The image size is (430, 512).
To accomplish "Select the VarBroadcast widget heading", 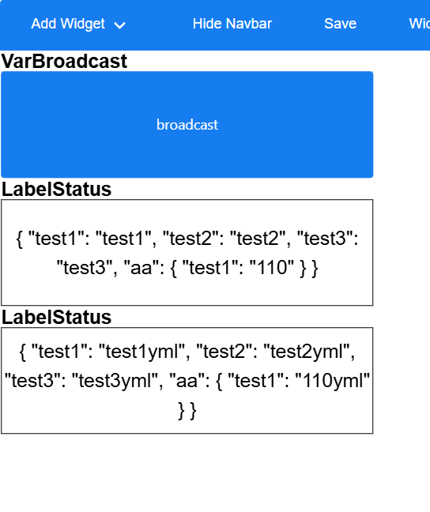I will coord(64,61).
